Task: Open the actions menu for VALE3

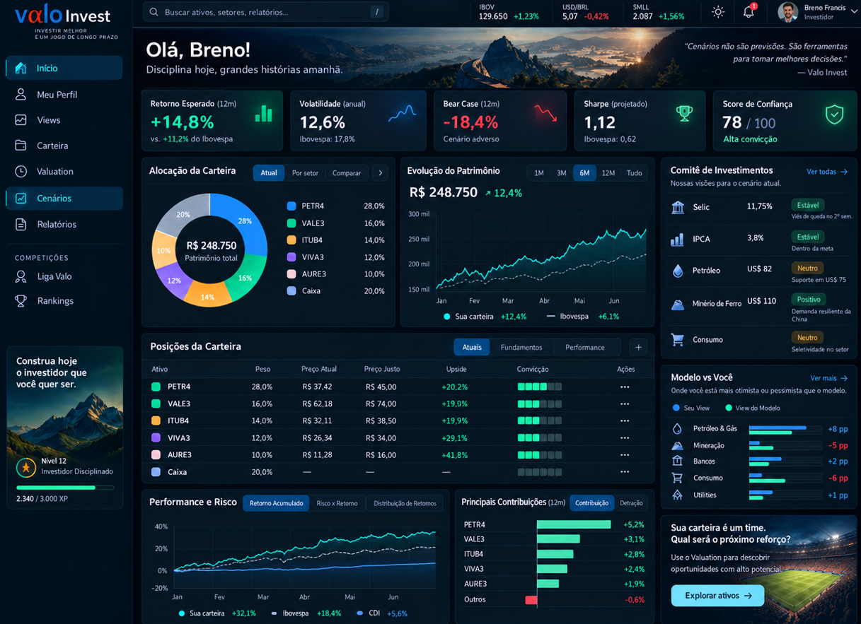Action: click(x=625, y=404)
